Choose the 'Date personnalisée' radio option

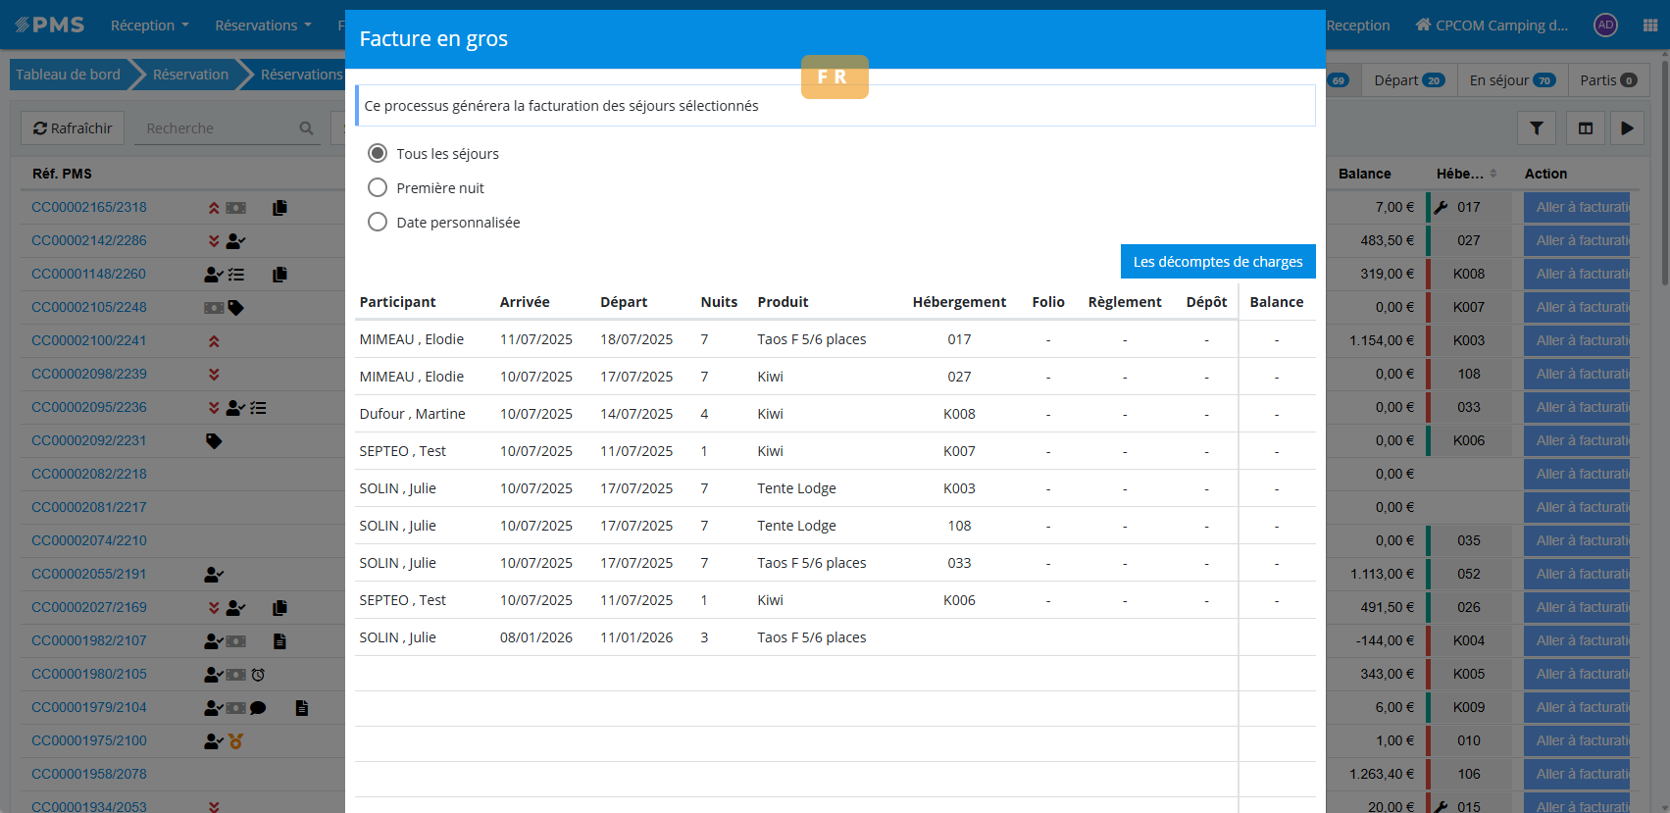(x=378, y=222)
